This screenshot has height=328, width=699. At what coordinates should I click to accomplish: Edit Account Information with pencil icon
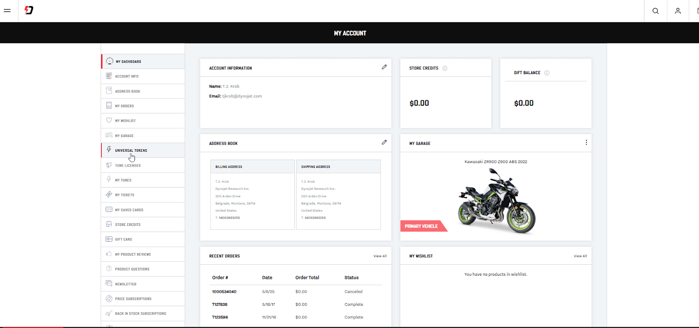coord(384,67)
